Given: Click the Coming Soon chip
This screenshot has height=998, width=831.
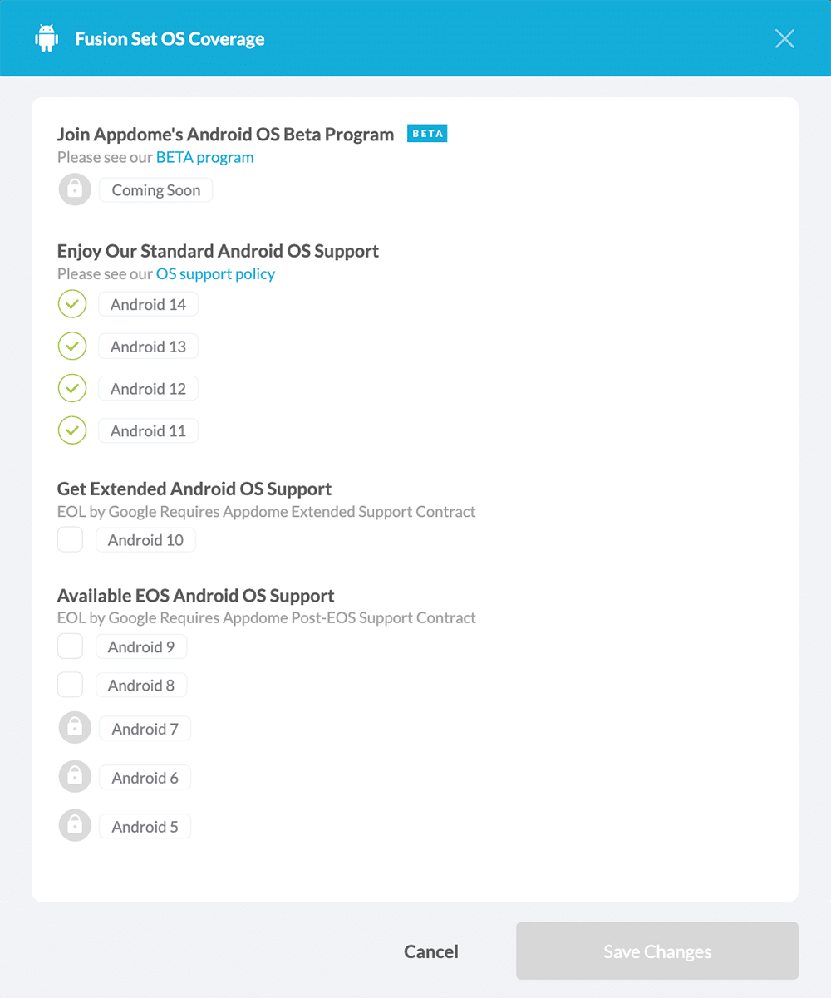Looking at the screenshot, I should pos(155,189).
